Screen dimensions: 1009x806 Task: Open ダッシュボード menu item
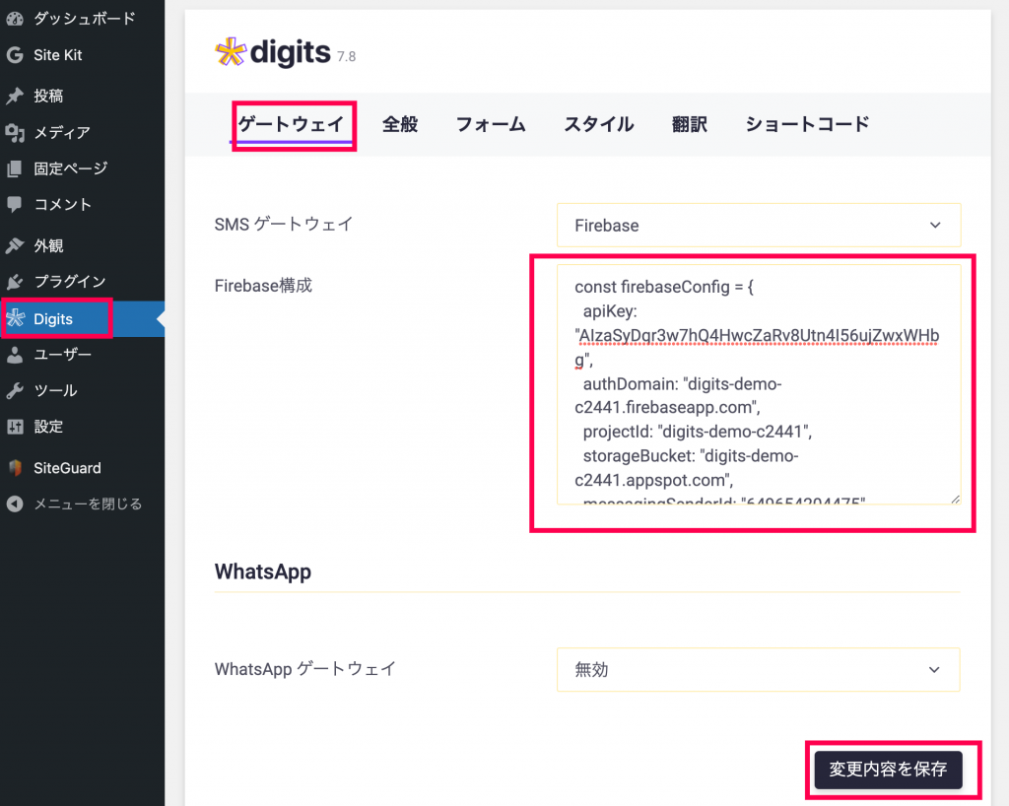pos(83,19)
